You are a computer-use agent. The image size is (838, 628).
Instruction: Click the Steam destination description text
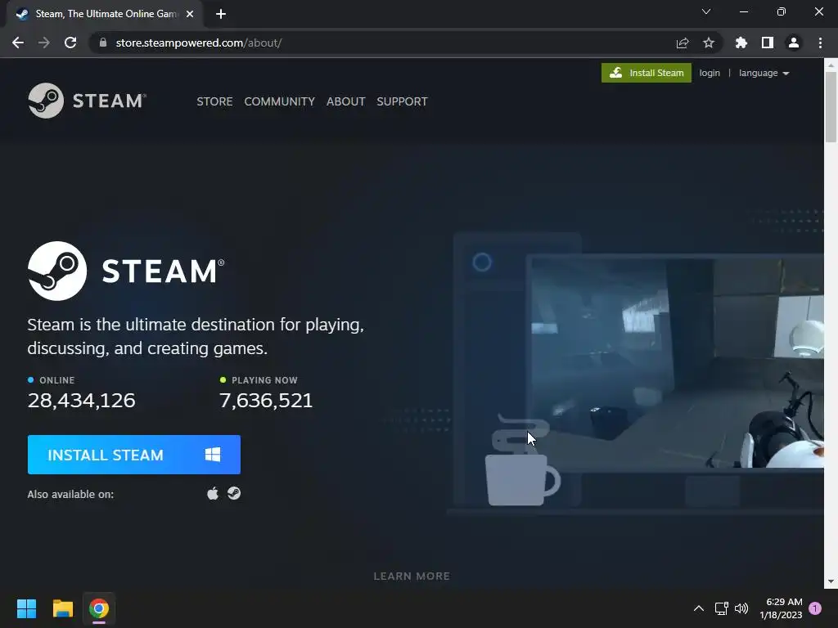coord(196,336)
